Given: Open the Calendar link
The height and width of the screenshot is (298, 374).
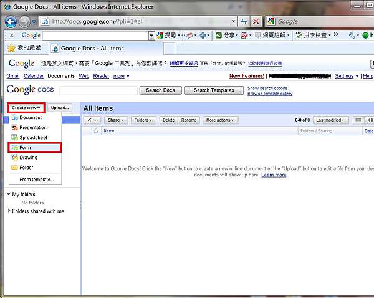Looking at the screenshot, I should tap(34, 76).
